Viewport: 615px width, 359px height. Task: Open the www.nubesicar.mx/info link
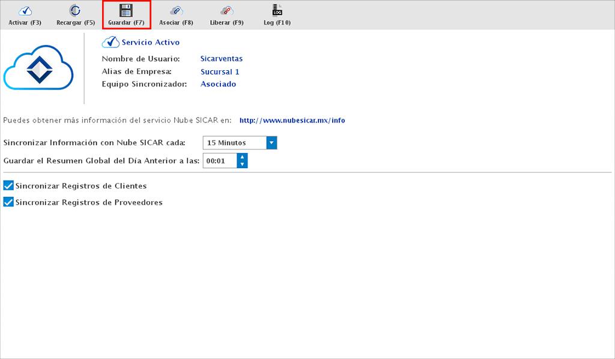point(292,120)
